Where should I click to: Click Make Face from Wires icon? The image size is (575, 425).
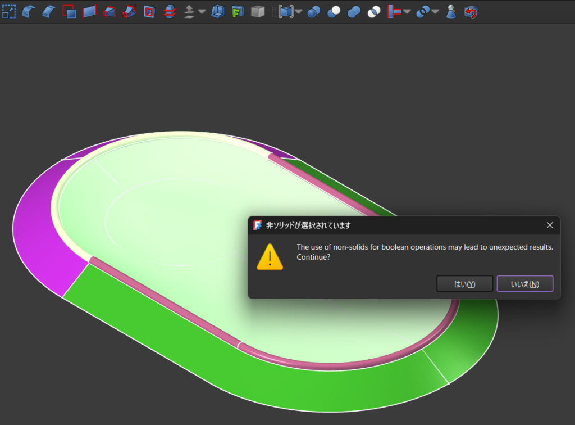click(x=69, y=11)
